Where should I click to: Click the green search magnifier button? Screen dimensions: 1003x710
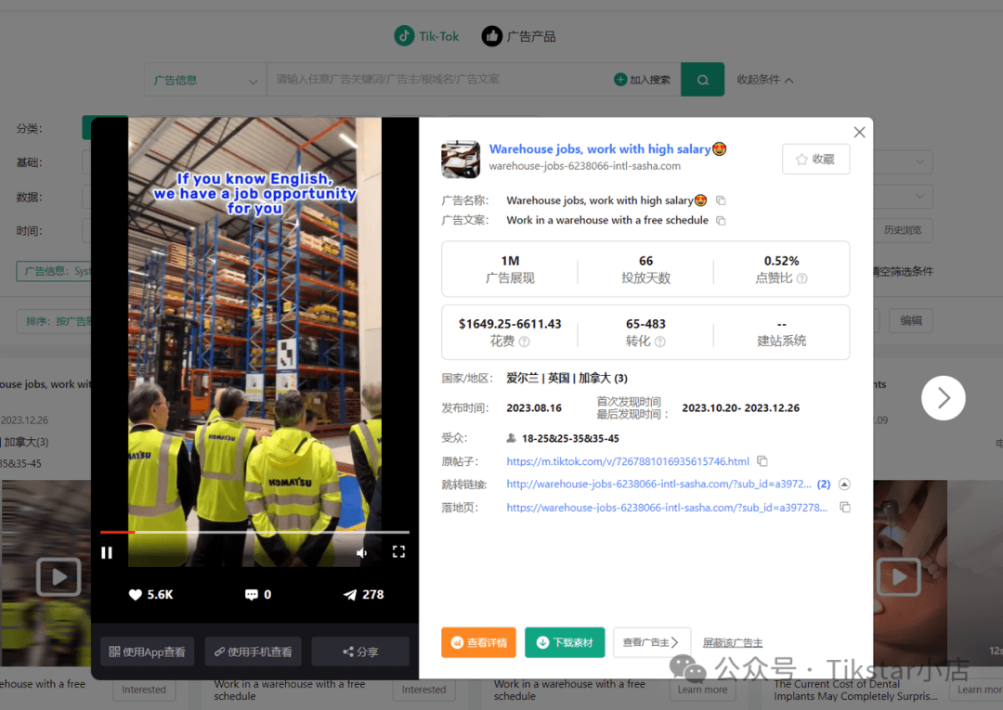702,80
